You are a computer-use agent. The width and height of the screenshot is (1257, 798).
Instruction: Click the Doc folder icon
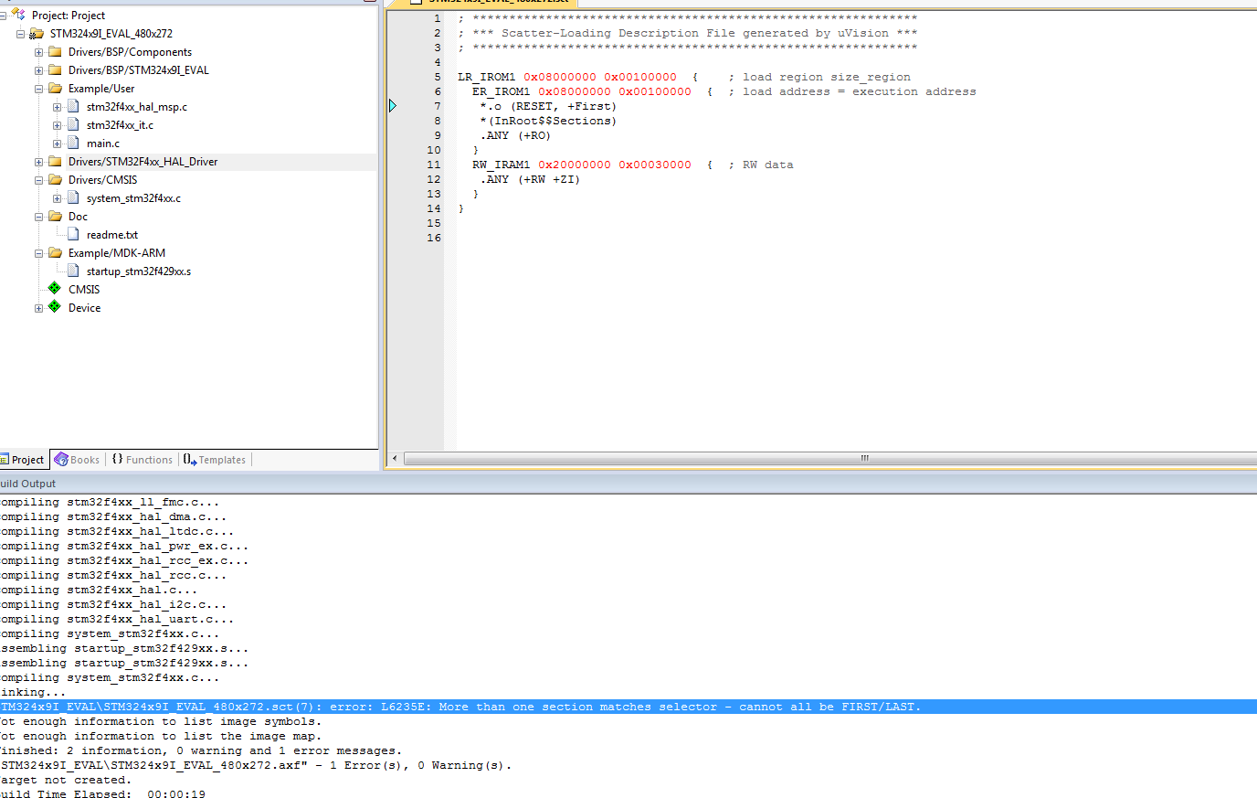tap(55, 217)
